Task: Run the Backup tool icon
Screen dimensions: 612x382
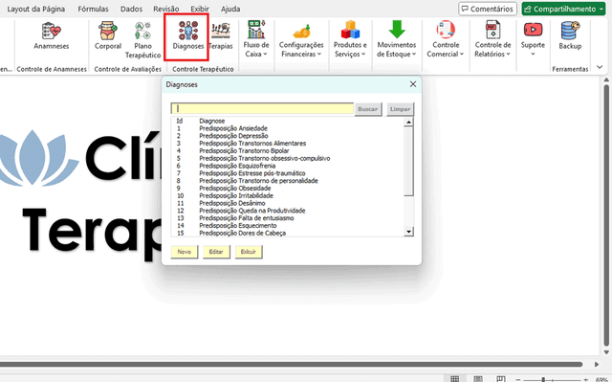Action: click(x=570, y=35)
